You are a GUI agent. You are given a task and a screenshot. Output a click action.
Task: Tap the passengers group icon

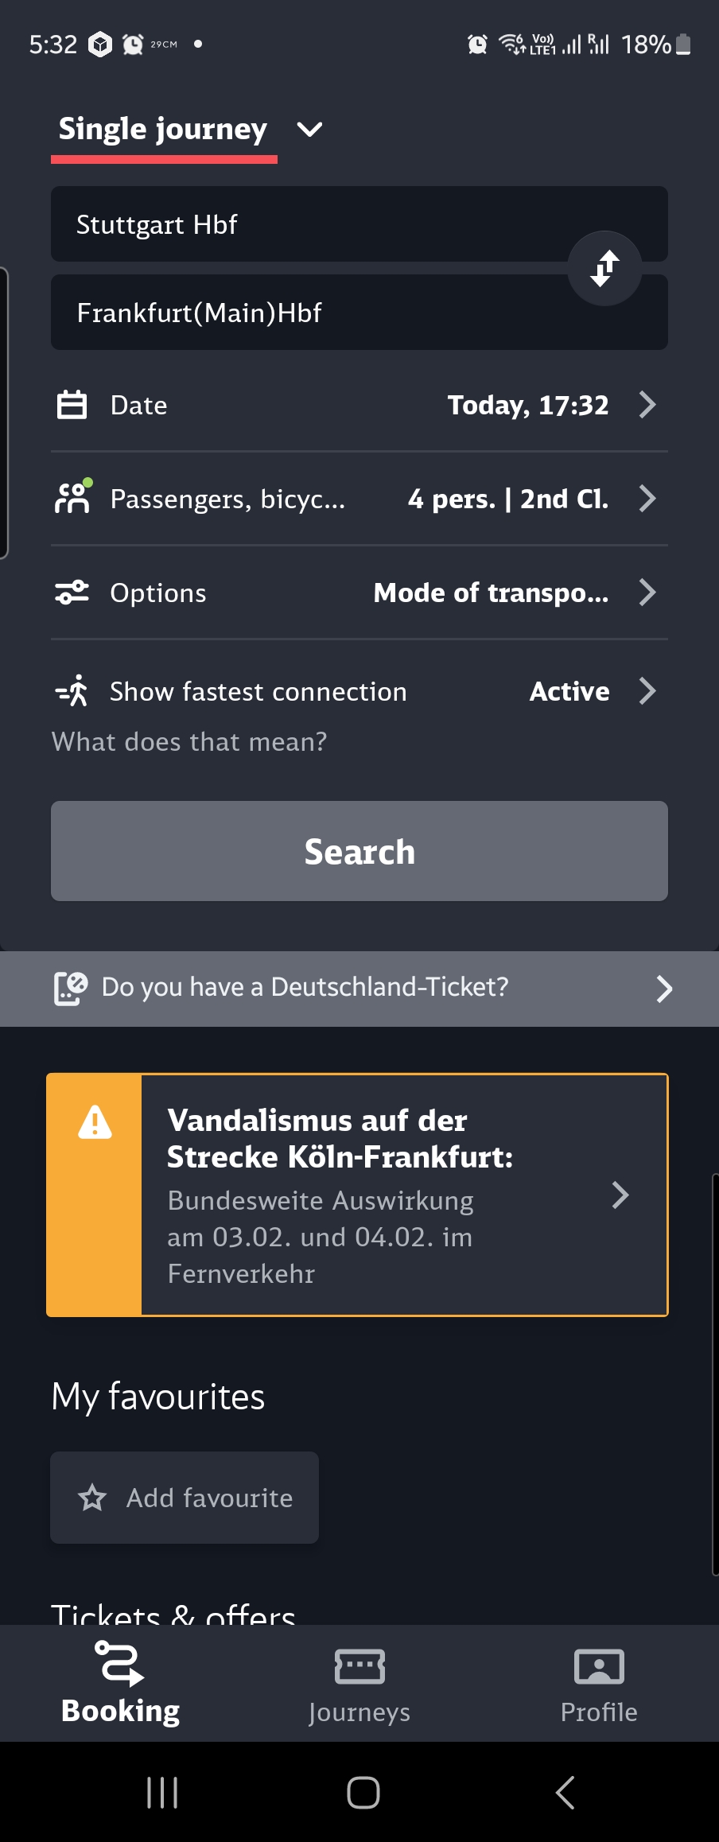72,498
